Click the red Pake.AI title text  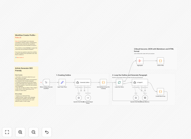pos(18,37)
